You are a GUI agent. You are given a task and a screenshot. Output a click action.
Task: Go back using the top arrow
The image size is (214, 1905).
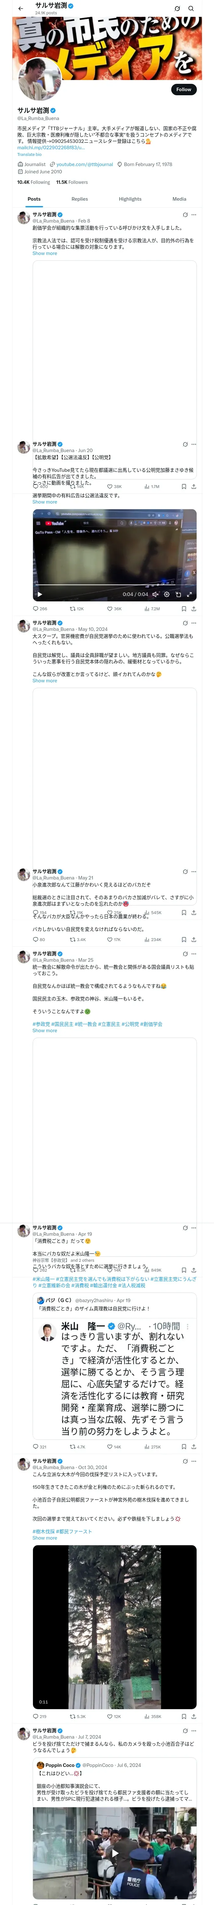pyautogui.click(x=21, y=8)
